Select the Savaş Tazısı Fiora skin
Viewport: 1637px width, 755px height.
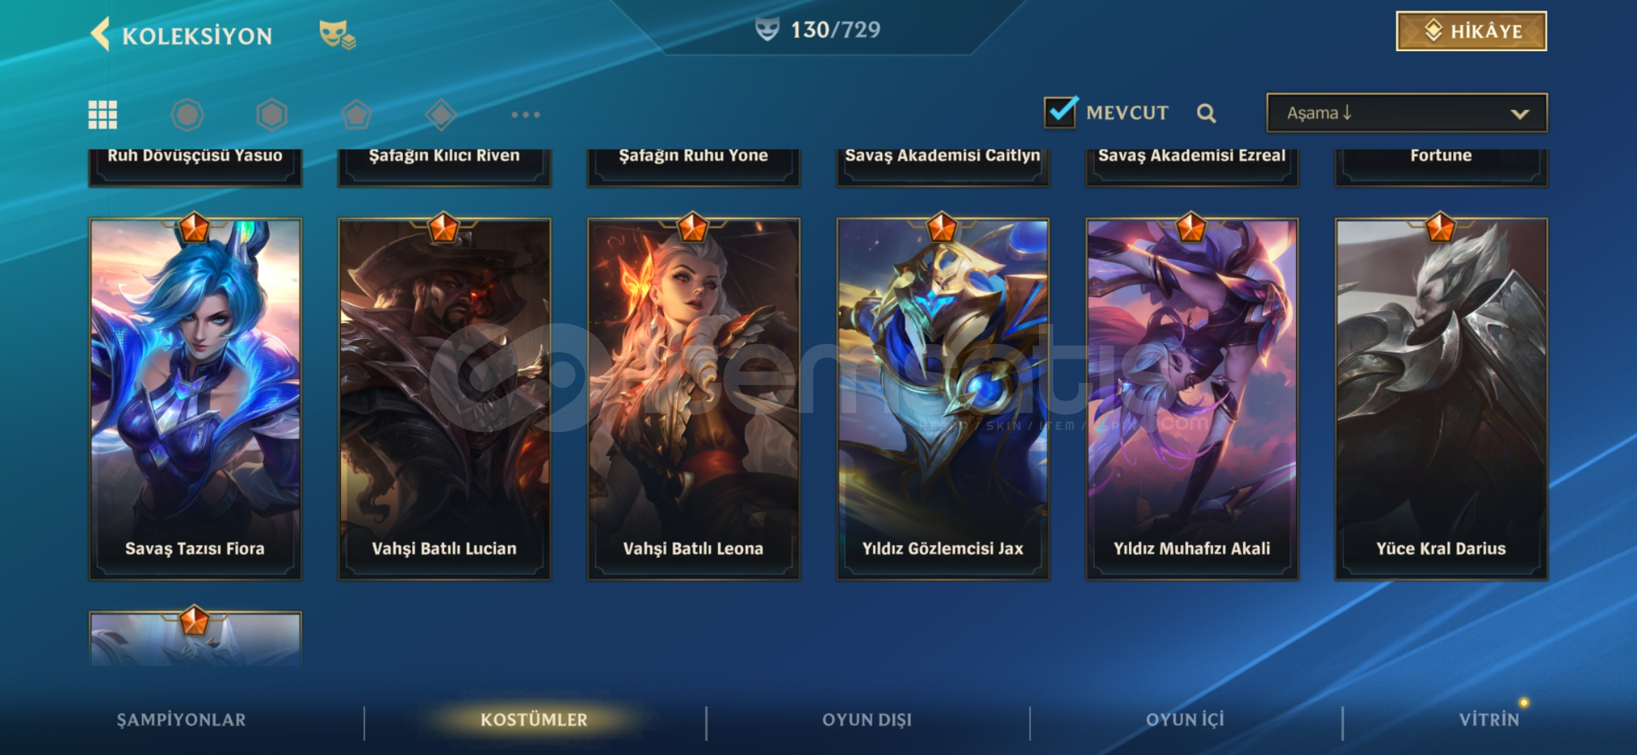195,399
